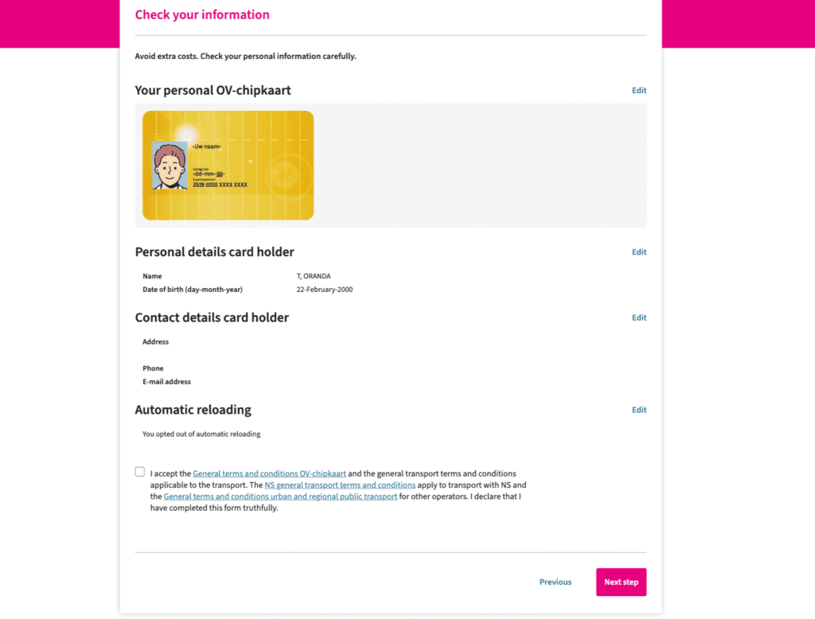The height and width of the screenshot is (619, 815).
Task: Click the Check your information heading
Action: 202,14
